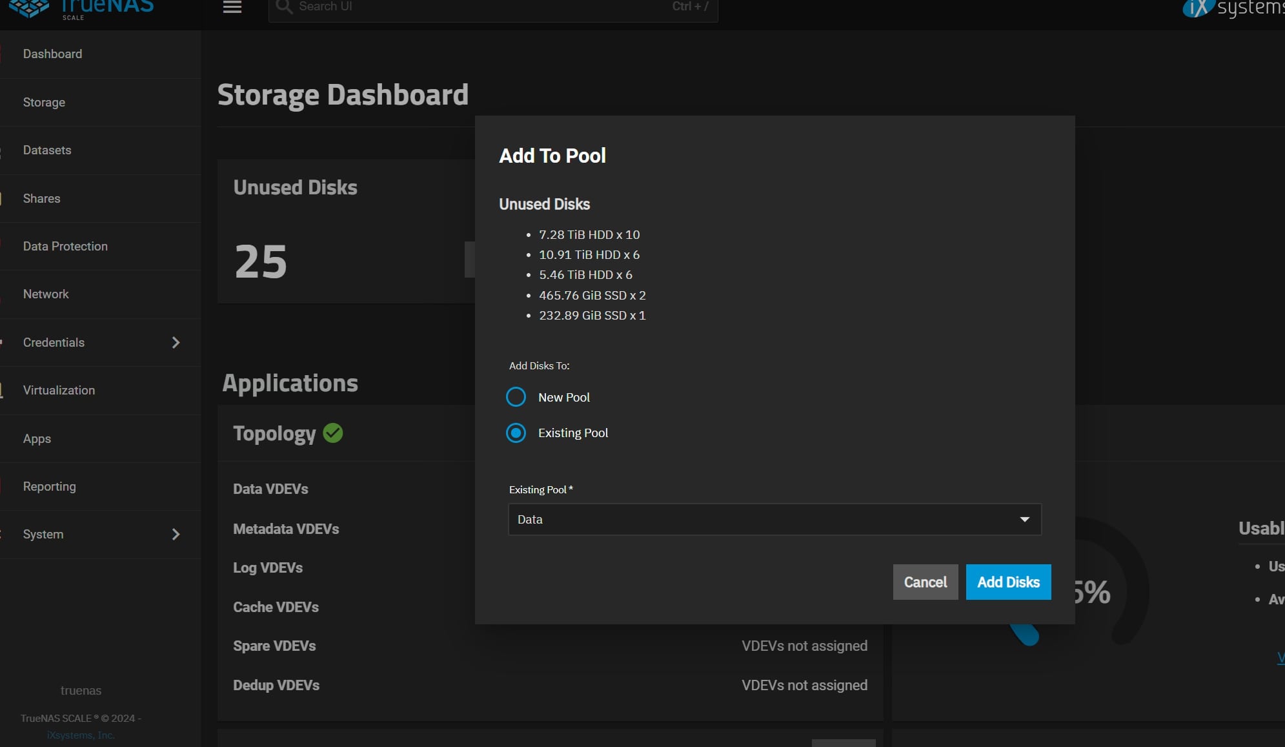The image size is (1285, 747).
Task: Cancel the Add To Pool dialog
Action: pyautogui.click(x=925, y=582)
